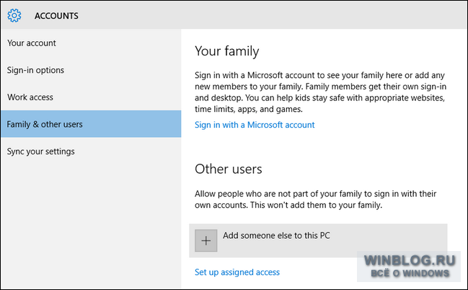The width and height of the screenshot is (468, 290).
Task: Click the Other users heading
Action: click(x=229, y=169)
